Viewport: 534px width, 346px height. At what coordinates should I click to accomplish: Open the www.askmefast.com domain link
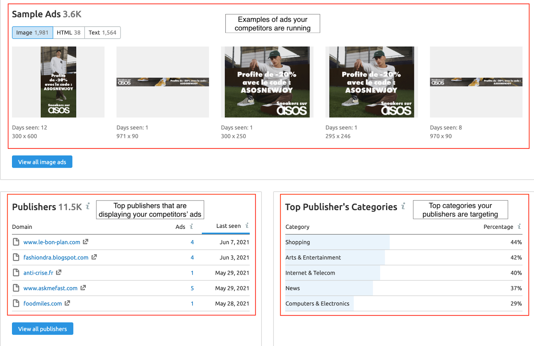pos(50,288)
